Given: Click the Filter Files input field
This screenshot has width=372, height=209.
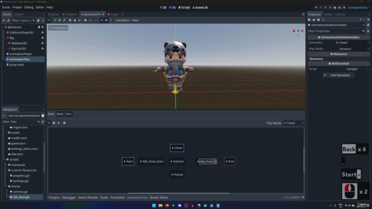Looking at the screenshot, I should coord(21,122).
